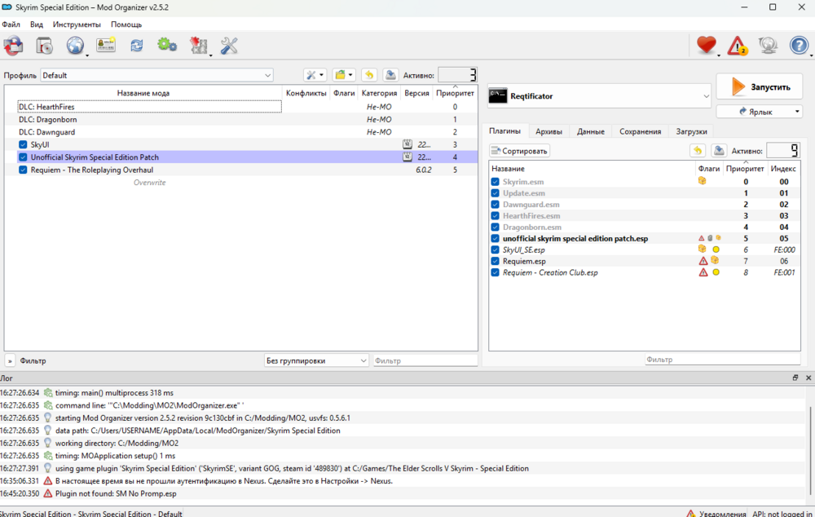Click SkyUI version date icon

tap(407, 144)
